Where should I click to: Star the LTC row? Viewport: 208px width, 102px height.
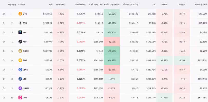[x=4, y=79]
